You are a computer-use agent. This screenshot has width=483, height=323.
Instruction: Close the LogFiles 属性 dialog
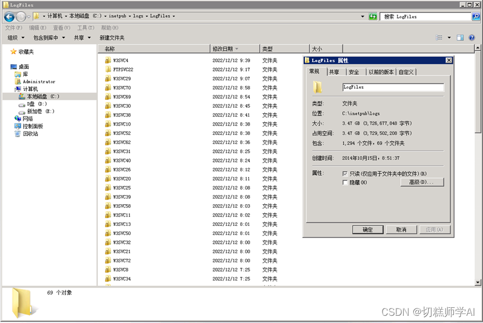(x=449, y=60)
